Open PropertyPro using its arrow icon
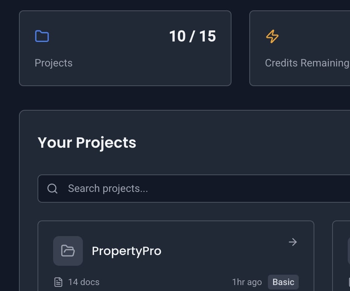Image resolution: width=350 pixels, height=291 pixels. pyautogui.click(x=293, y=242)
